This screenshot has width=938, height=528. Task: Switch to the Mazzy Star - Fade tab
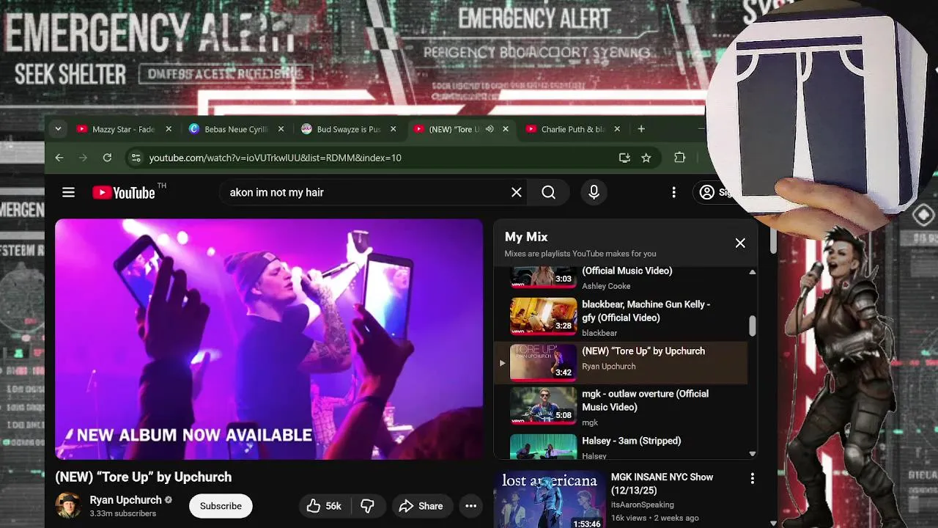point(124,129)
